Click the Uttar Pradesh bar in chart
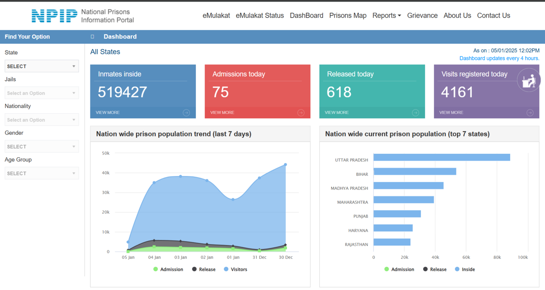Screen dimensions: 545x290 442,157
